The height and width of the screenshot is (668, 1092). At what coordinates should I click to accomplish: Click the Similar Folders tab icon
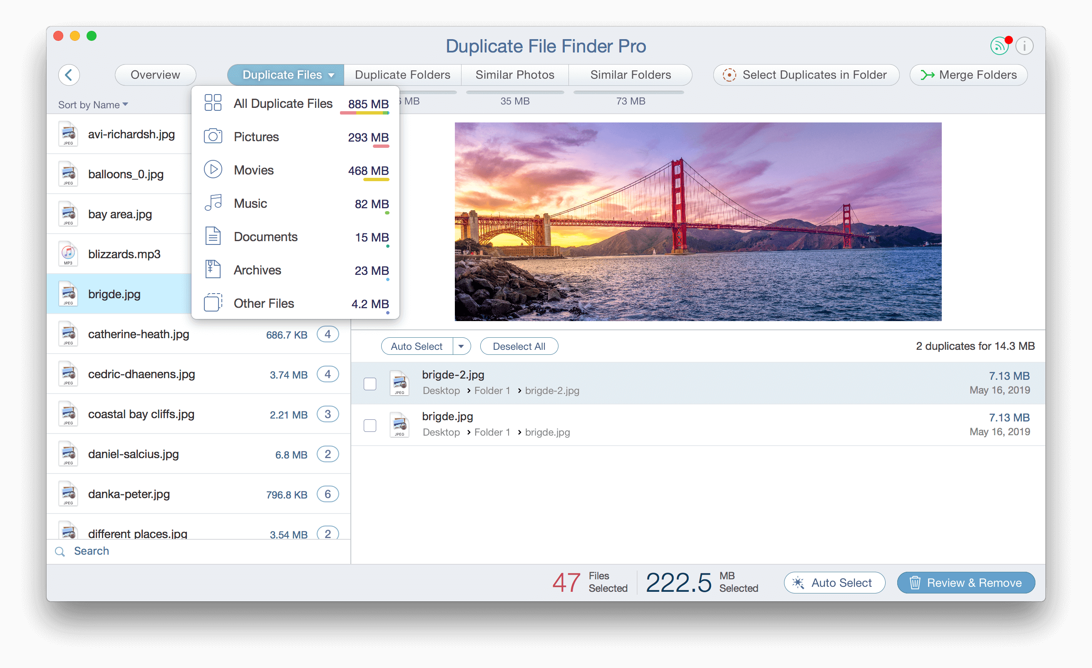(x=630, y=74)
